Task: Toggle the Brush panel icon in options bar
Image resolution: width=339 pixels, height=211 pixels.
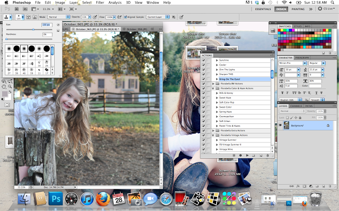Action: click(29, 17)
